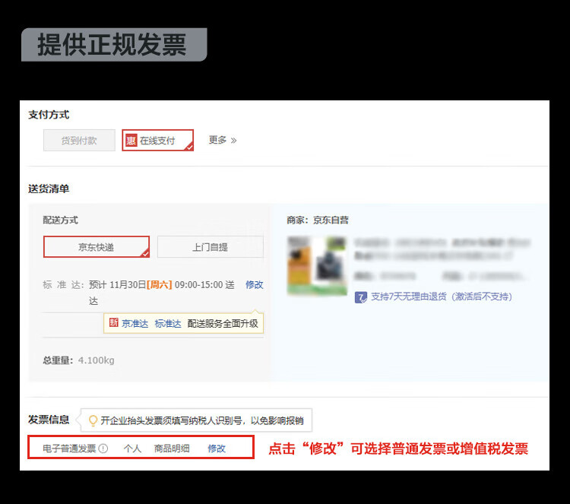570x504 pixels.
Task: Click 修改 next to delivery time
Action: [254, 284]
